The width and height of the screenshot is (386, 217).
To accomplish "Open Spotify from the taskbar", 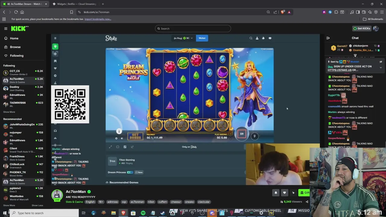I will click(143, 213).
